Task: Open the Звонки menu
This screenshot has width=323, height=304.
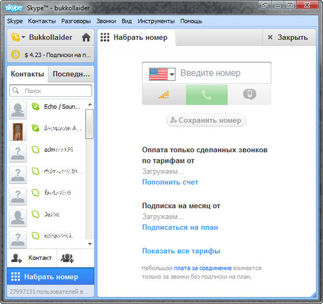Action: tap(106, 21)
